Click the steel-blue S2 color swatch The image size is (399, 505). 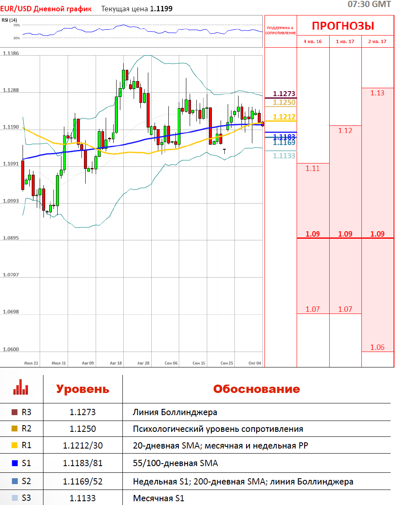(x=15, y=482)
